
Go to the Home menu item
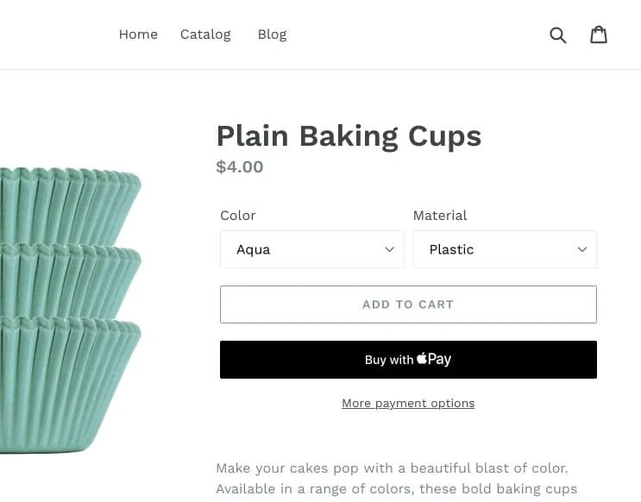click(138, 35)
